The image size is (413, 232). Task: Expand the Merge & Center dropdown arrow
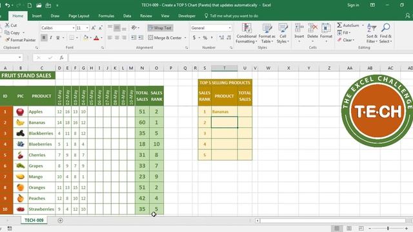(x=185, y=38)
